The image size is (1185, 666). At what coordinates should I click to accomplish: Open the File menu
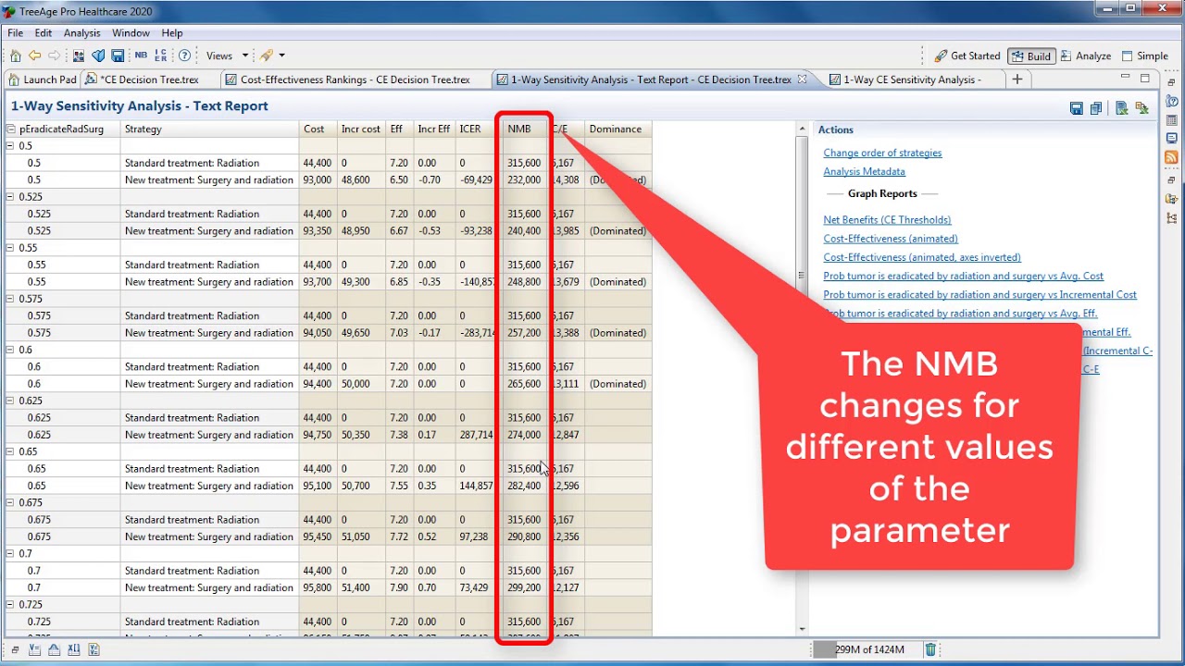15,33
